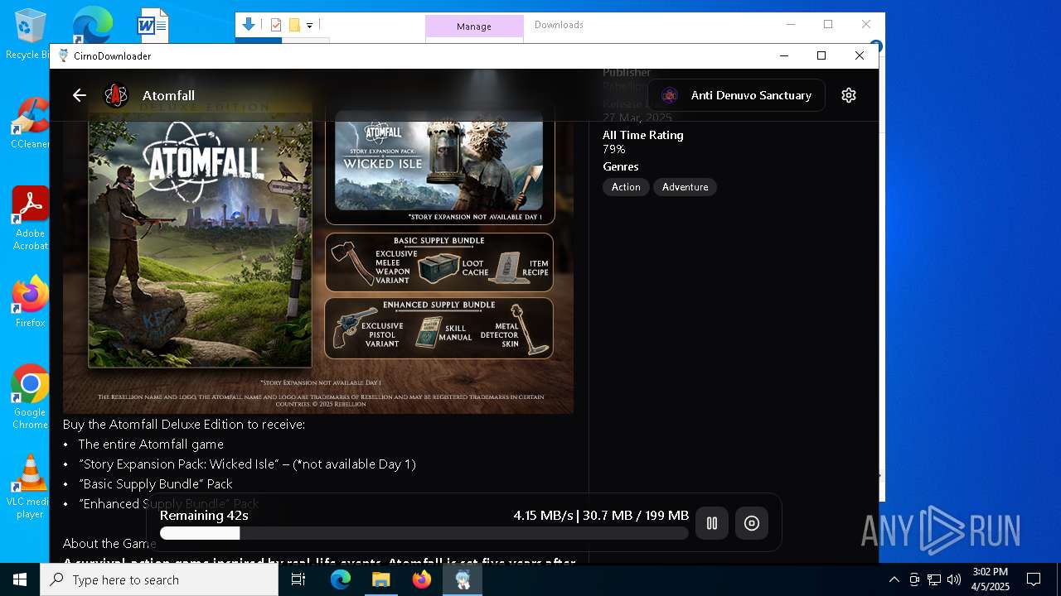The height and width of the screenshot is (596, 1061).
Task: Click the 4.15 MB/s download speed text
Action: [x=543, y=515]
